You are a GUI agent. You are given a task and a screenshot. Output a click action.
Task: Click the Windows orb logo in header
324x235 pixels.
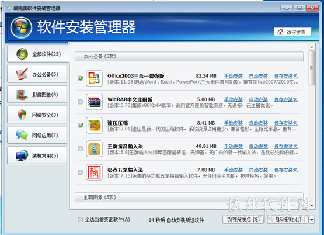pyautogui.click(x=21, y=27)
